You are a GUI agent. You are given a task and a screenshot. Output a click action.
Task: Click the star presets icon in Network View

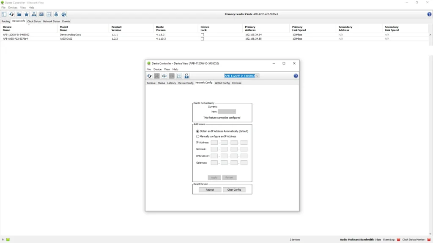point(27,14)
